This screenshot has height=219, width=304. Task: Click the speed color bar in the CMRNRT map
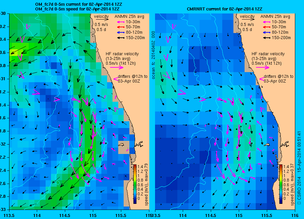click(x=281, y=184)
